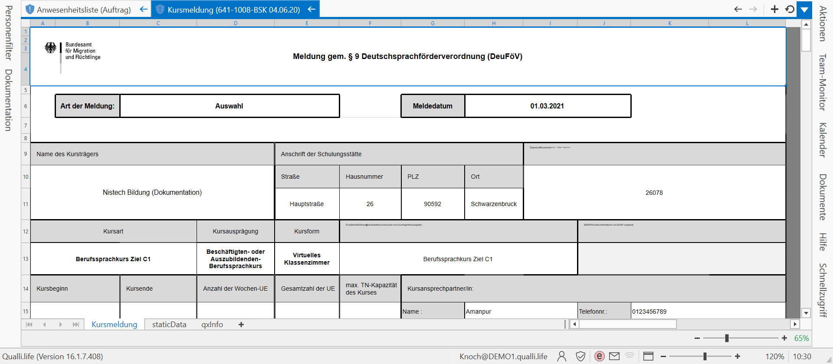Select column header D
This screenshot has width=833, height=364.
click(x=236, y=23)
